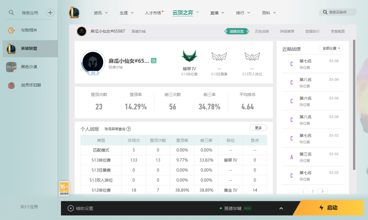Click the 辅助设置 hexagon icon
This screenshot has height=220, width=368.
coord(71,208)
